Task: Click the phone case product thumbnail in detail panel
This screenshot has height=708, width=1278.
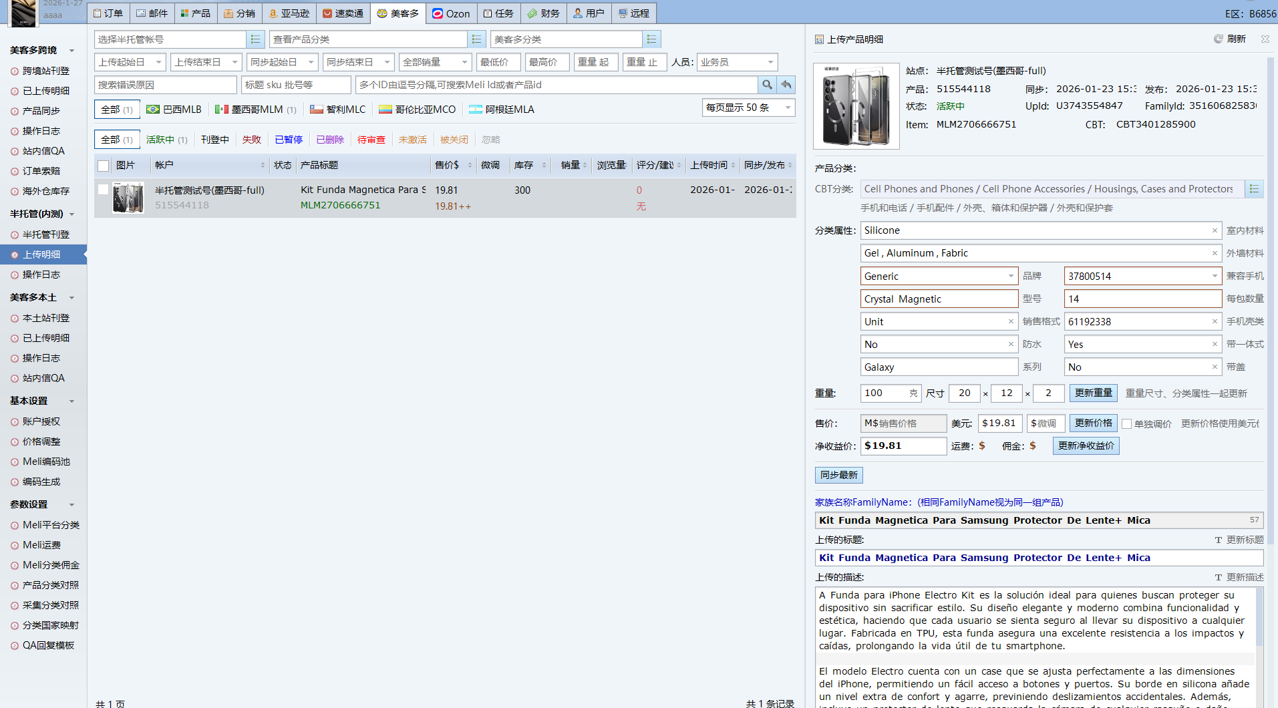Action: coord(856,106)
